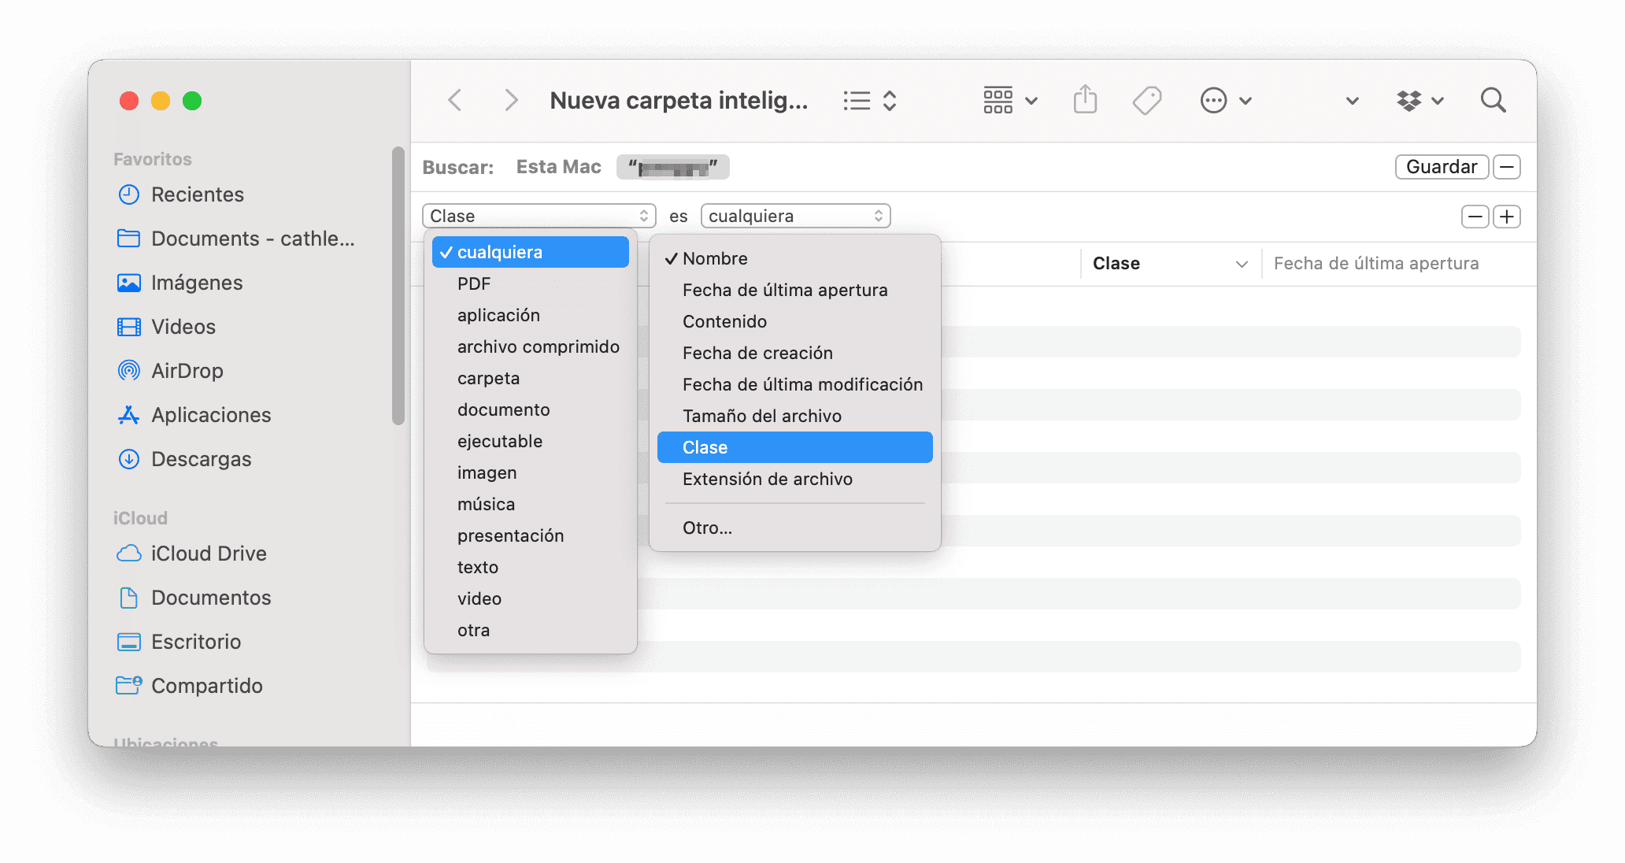Choose otra from the kind list

[x=531, y=630]
